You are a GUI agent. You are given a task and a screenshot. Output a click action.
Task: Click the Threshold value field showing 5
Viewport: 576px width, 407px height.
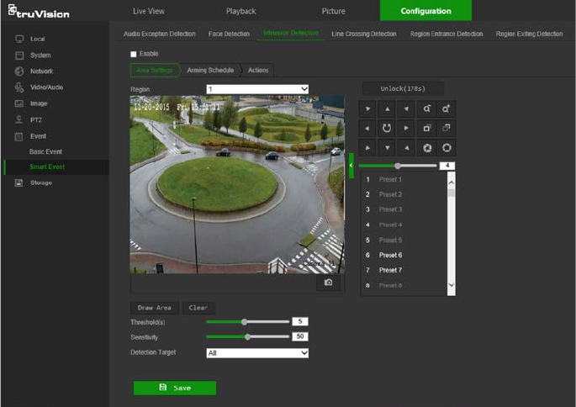(300, 321)
